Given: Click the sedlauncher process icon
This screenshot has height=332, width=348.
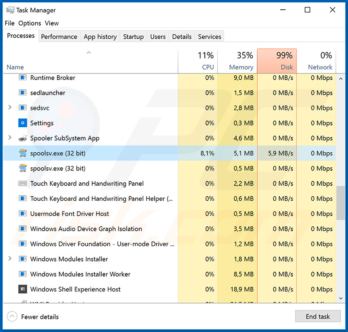Looking at the screenshot, I should point(22,93).
